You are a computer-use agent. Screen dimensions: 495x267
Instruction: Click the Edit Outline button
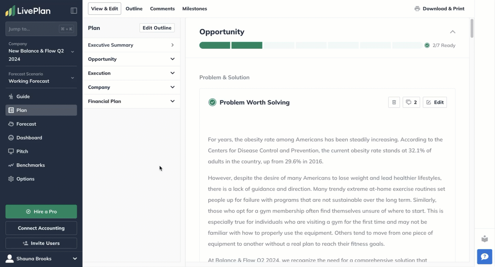tap(157, 28)
